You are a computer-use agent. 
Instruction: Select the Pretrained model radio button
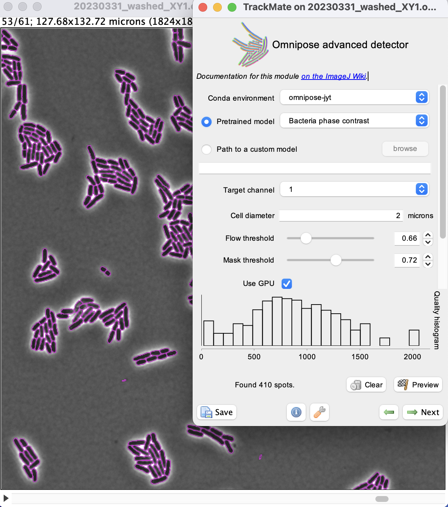coord(206,121)
